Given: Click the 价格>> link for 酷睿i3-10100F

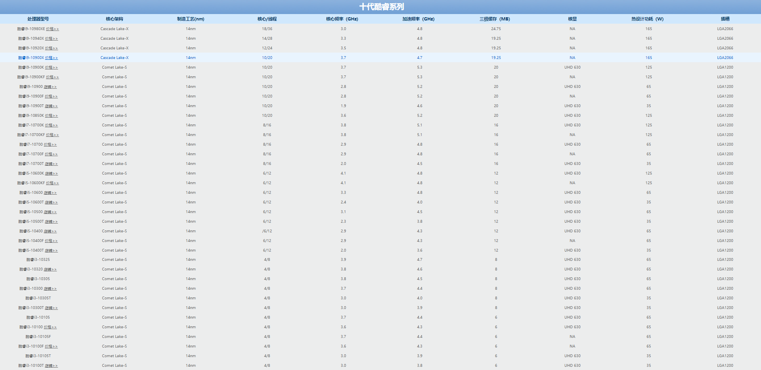Looking at the screenshot, I should pos(51,346).
